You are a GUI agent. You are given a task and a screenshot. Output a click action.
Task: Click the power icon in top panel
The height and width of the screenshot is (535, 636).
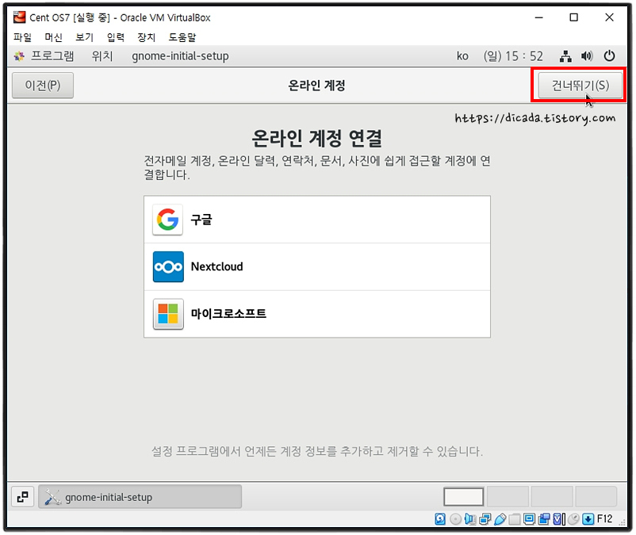609,56
